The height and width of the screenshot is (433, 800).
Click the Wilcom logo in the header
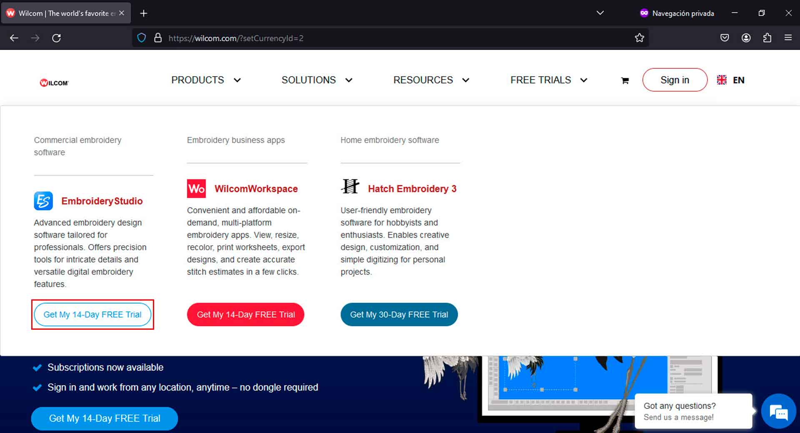point(54,82)
